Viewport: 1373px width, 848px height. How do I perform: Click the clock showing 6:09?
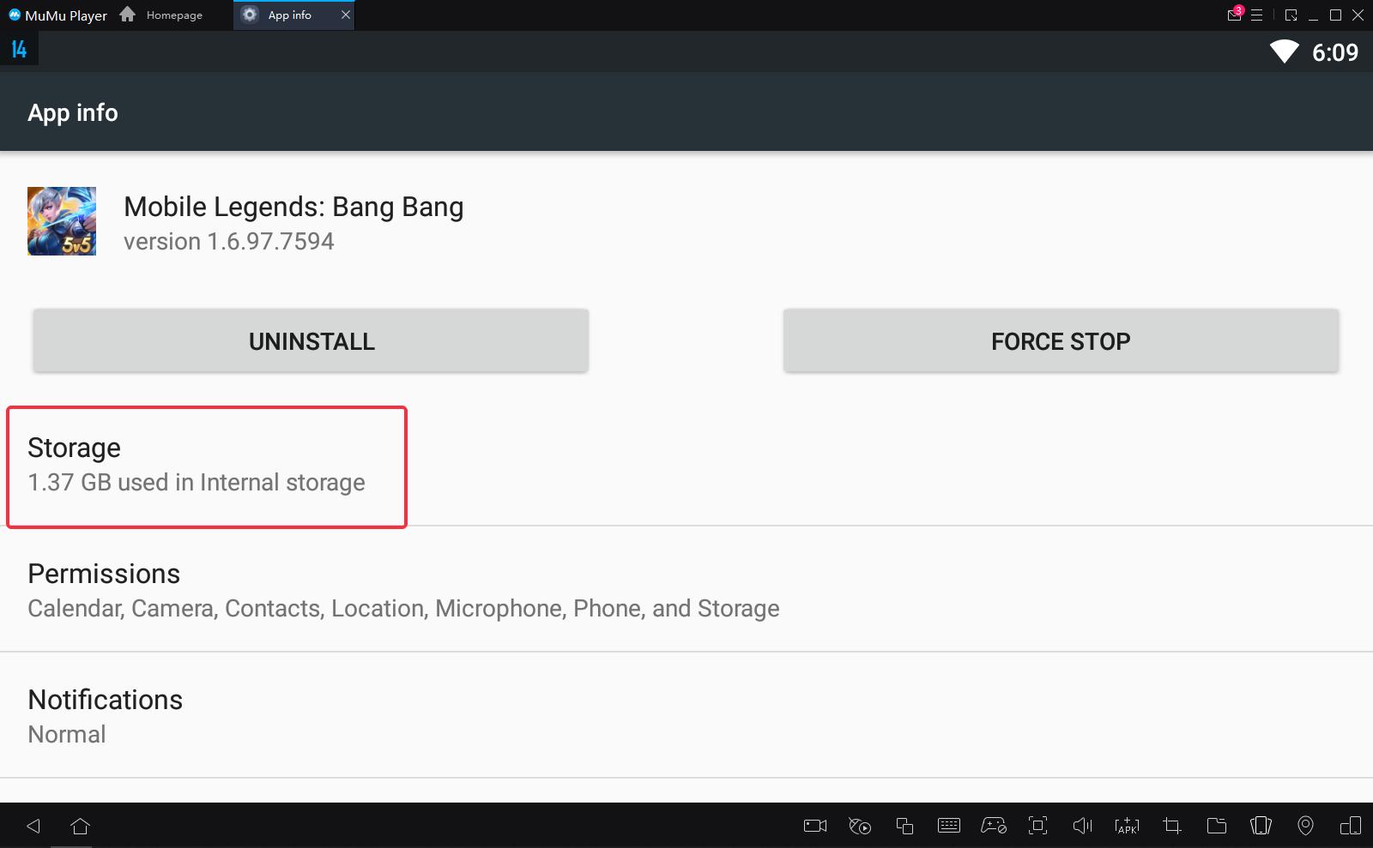1335,52
